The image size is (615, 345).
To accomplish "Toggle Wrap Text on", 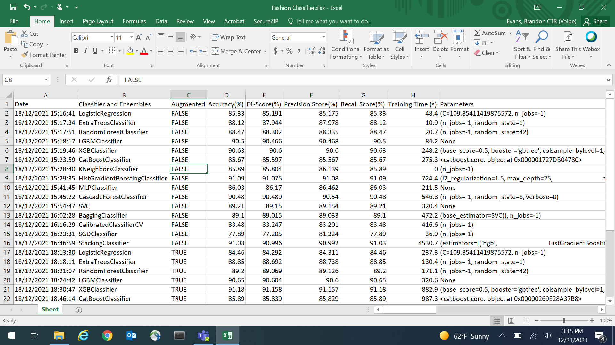I will pos(229,37).
